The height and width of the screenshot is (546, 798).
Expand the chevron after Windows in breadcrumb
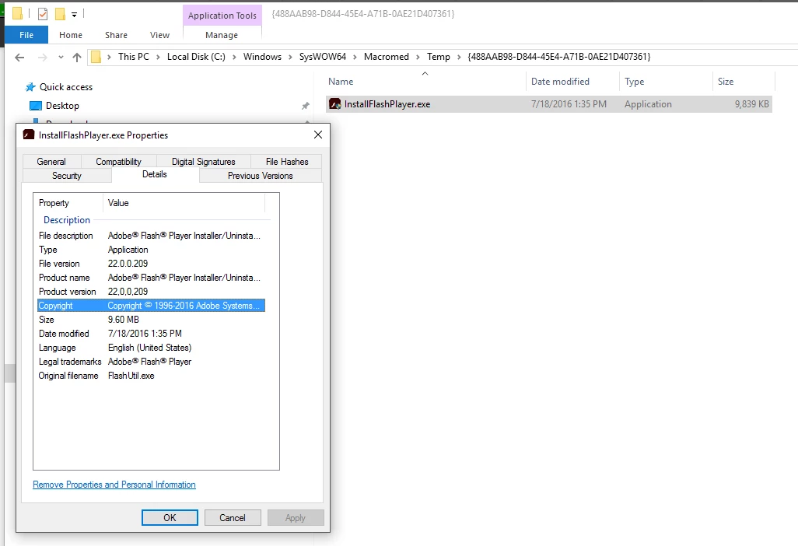290,57
